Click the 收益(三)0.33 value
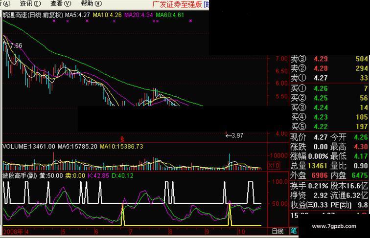Viewport: 370px width, 238px height. pyautogui.click(x=309, y=205)
